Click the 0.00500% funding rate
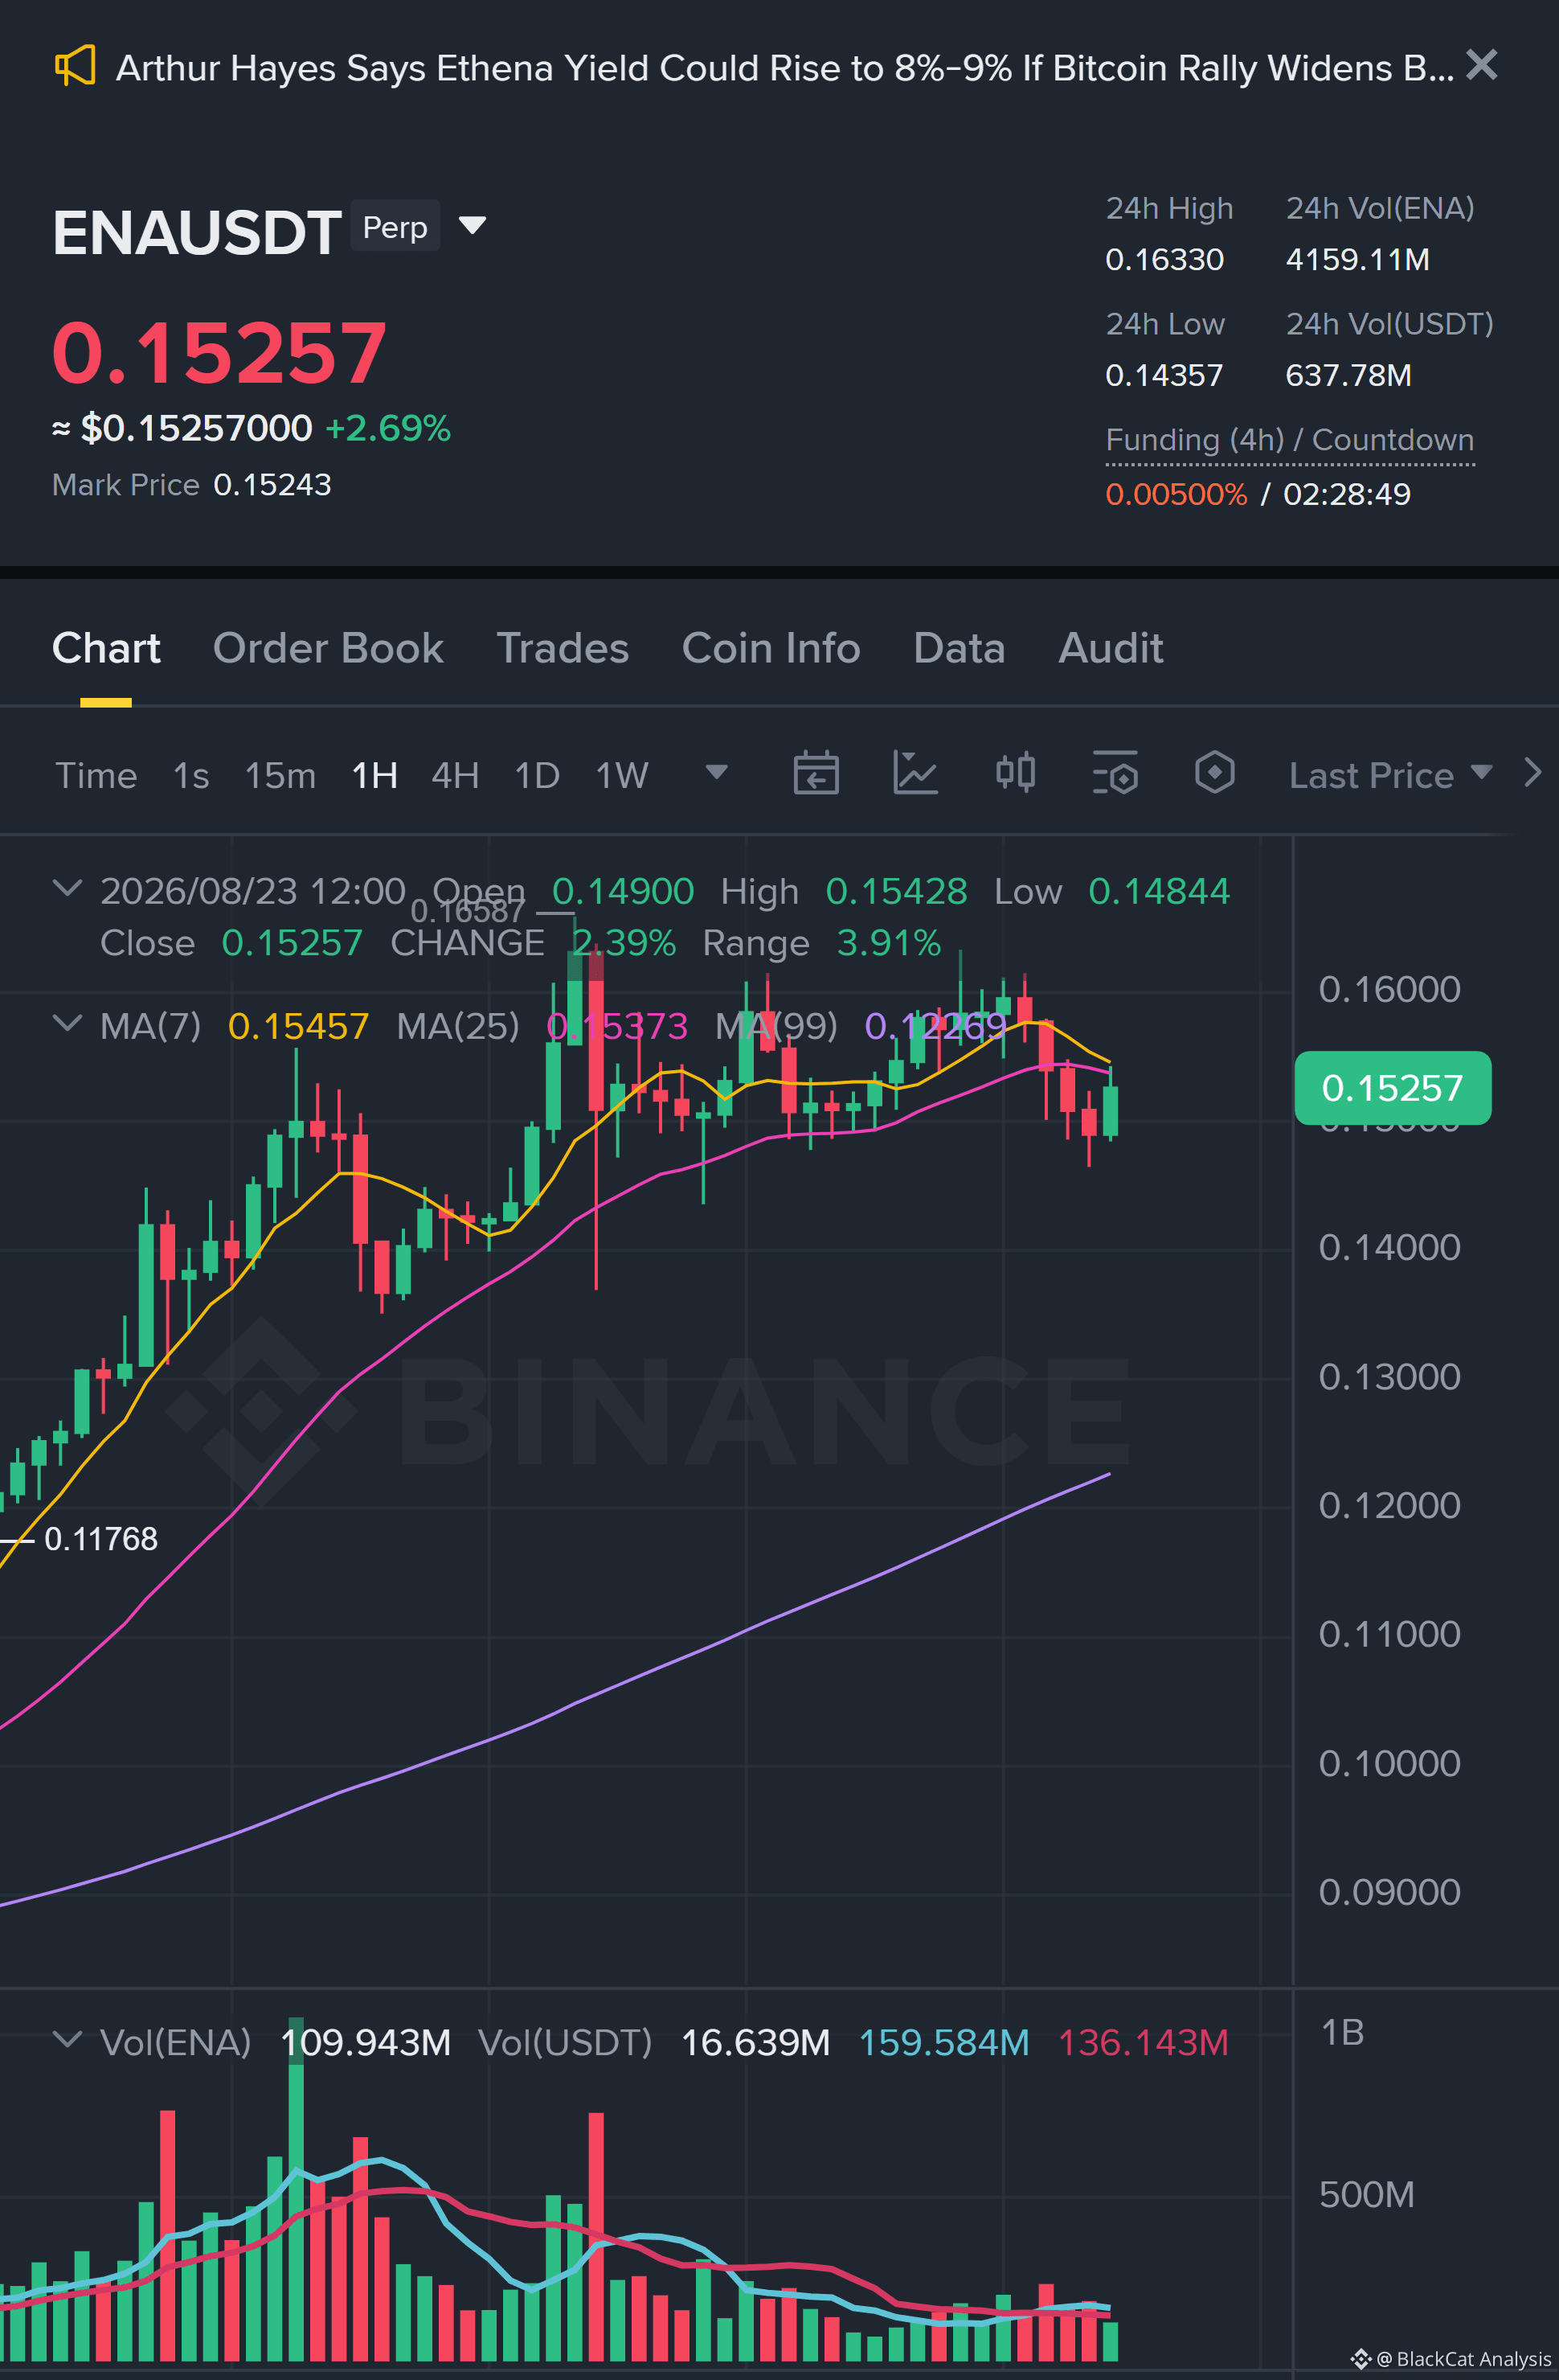The width and height of the screenshot is (1559, 2380). (1176, 494)
